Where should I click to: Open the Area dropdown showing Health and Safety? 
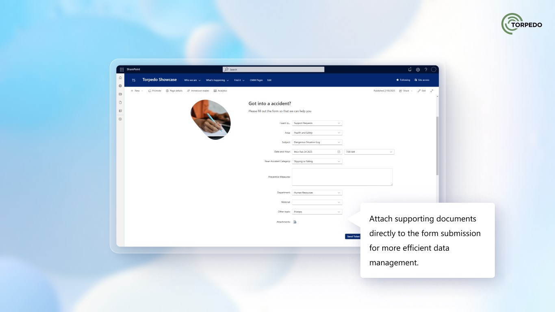(x=317, y=133)
